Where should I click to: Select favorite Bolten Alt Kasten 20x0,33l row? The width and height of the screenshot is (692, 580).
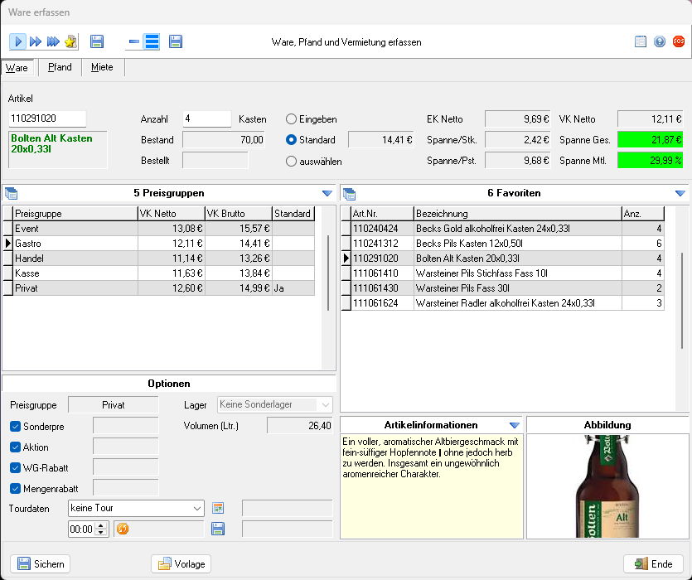[x=503, y=259]
